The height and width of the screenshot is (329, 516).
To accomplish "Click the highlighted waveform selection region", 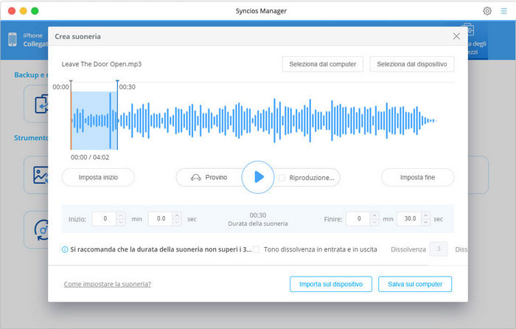I will [x=94, y=120].
